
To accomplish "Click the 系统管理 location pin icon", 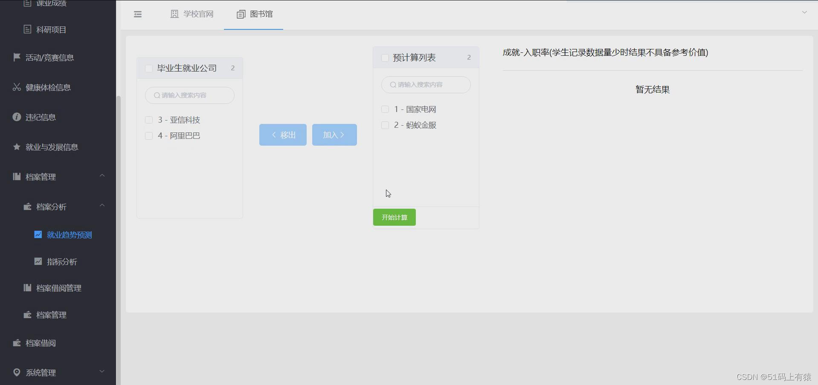I will point(16,372).
